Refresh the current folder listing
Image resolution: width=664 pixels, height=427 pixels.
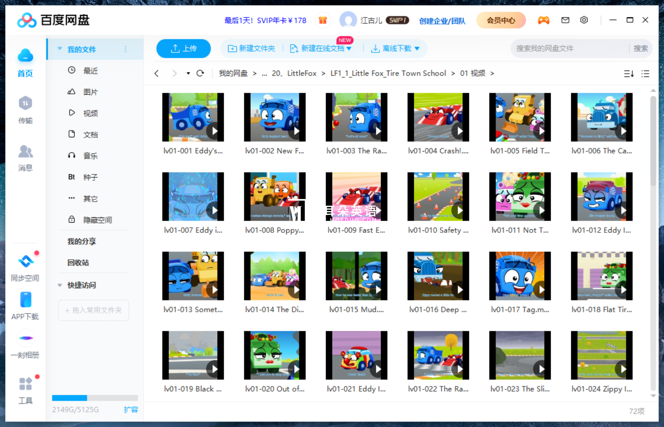click(200, 73)
